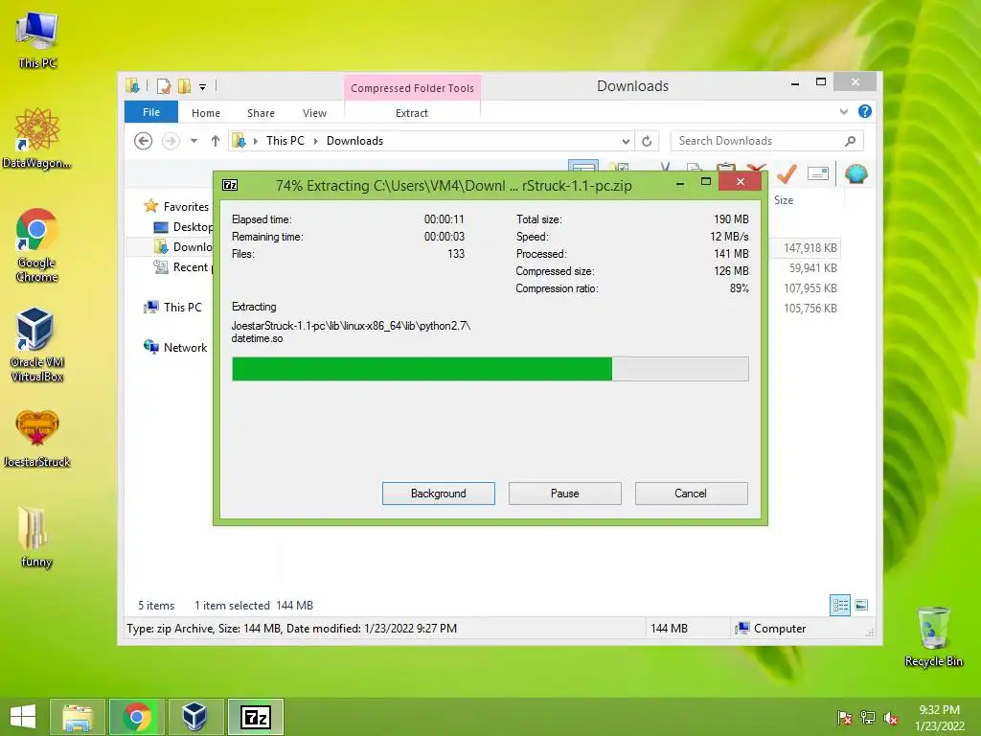Expand the chevron before This PC
The height and width of the screenshot is (736, 981).
[255, 141]
